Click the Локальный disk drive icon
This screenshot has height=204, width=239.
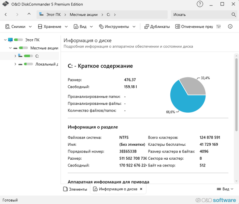pos(20,64)
